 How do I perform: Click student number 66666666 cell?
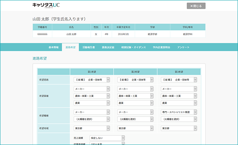(42, 34)
